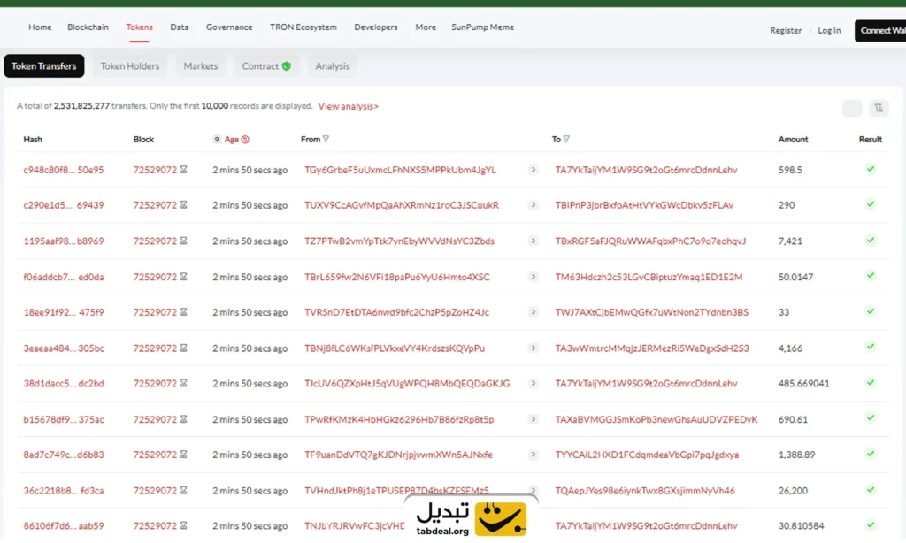Toggle the Age clock format icon
This screenshot has height=543, width=906.
click(245, 140)
